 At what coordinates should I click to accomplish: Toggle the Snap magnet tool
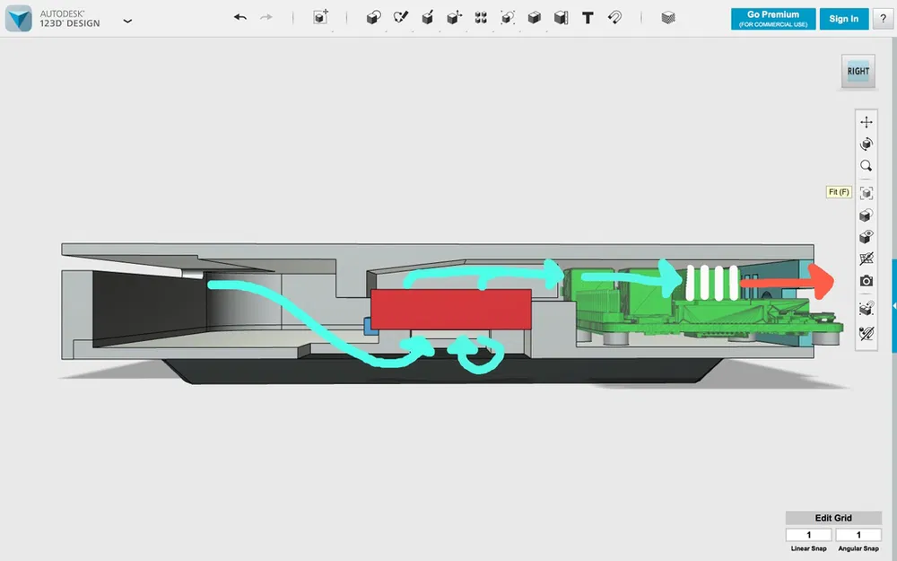click(x=615, y=18)
